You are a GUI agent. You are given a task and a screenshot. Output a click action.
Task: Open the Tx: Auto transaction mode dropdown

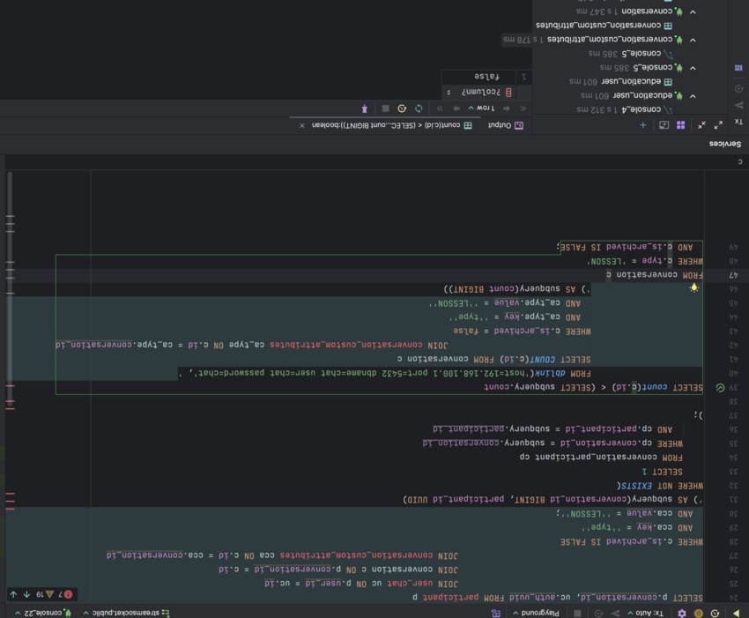645,613
